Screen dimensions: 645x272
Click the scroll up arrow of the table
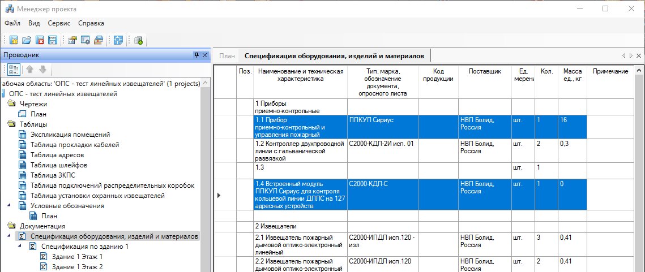(x=639, y=69)
